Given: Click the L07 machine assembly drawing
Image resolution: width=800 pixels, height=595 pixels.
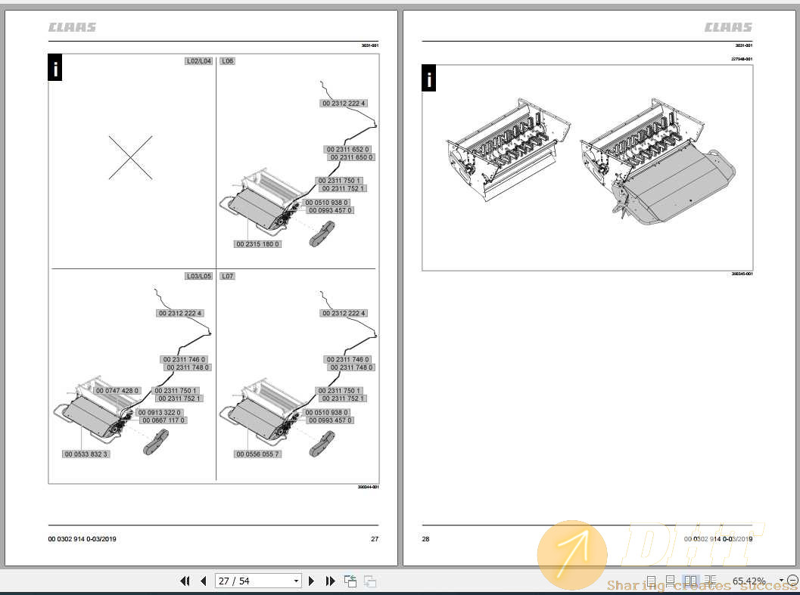Looking at the screenshot, I should (264, 411).
